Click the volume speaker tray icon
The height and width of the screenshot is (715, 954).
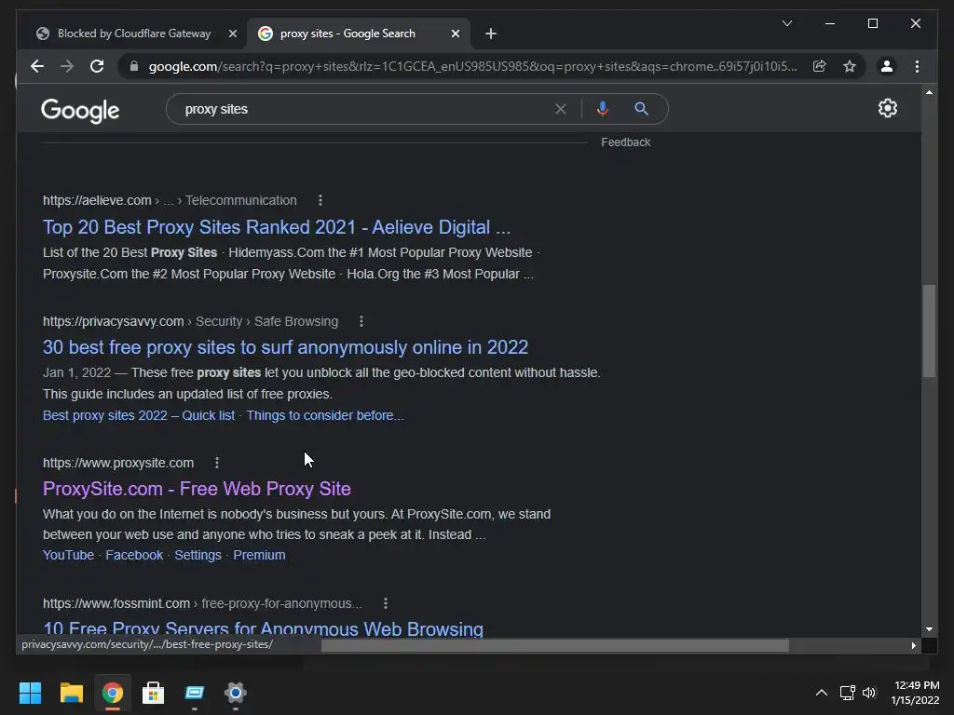tap(869, 693)
